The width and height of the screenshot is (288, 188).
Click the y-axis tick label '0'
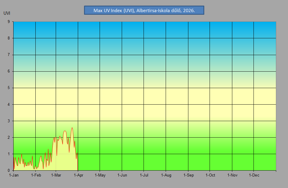9,170
